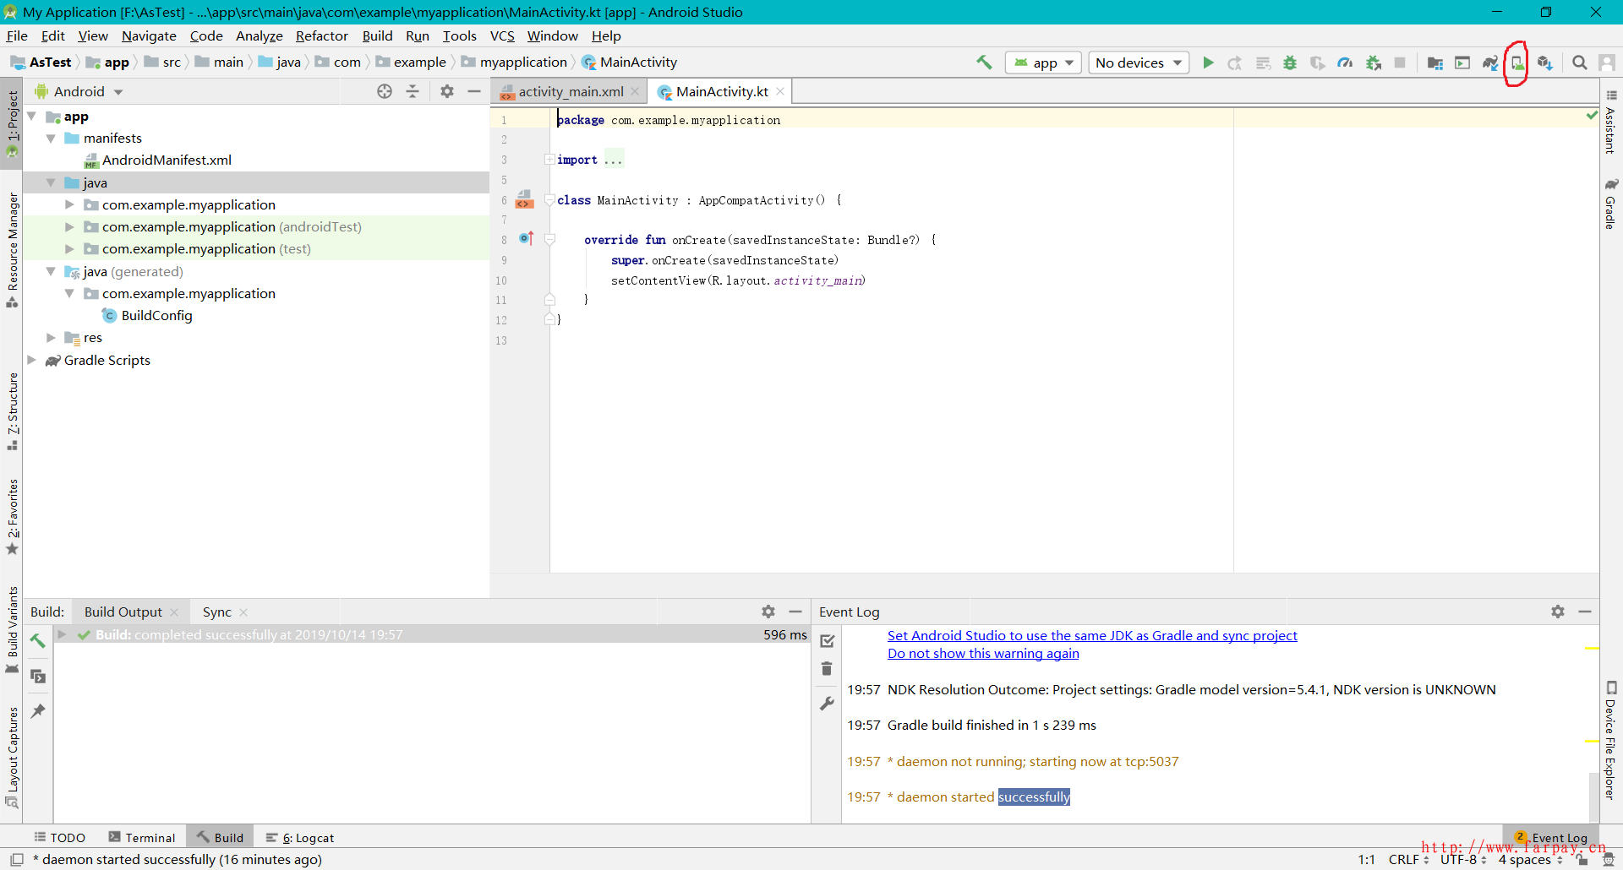
Task: Open the No devices dropdown
Action: click(1138, 63)
